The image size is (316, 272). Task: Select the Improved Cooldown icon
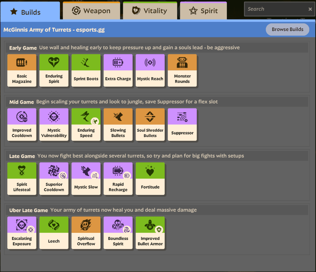pyautogui.click(x=22, y=117)
